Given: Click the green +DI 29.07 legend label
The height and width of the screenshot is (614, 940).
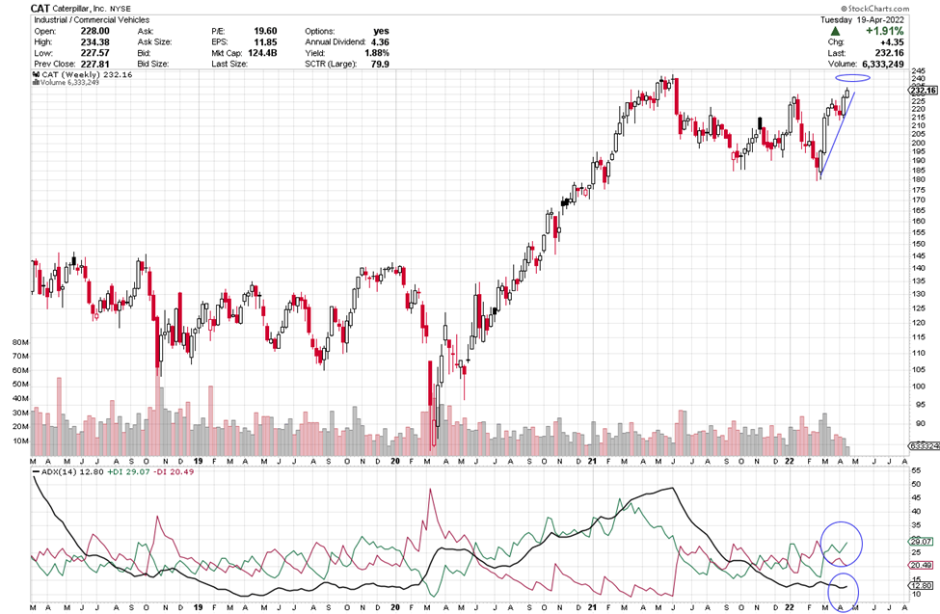Looking at the screenshot, I should point(129,472).
